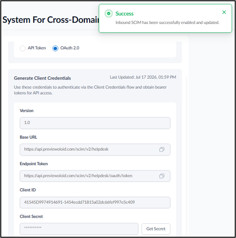Click into the Base URL field

point(95,150)
